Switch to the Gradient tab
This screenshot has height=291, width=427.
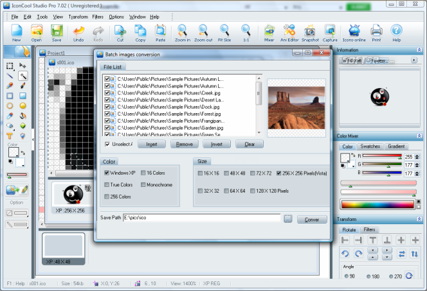(x=396, y=146)
